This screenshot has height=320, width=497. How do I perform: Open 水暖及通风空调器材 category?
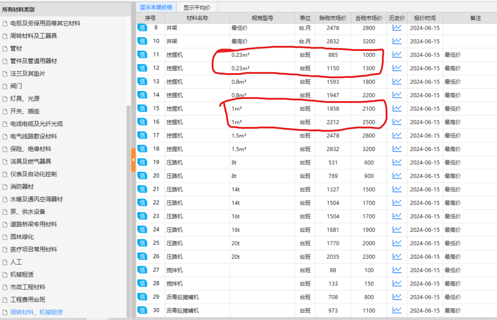coord(36,199)
